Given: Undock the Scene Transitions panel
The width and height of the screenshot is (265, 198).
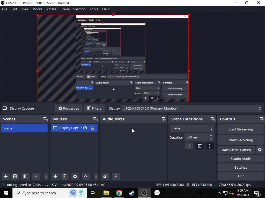Looking at the screenshot, I should (x=213, y=119).
